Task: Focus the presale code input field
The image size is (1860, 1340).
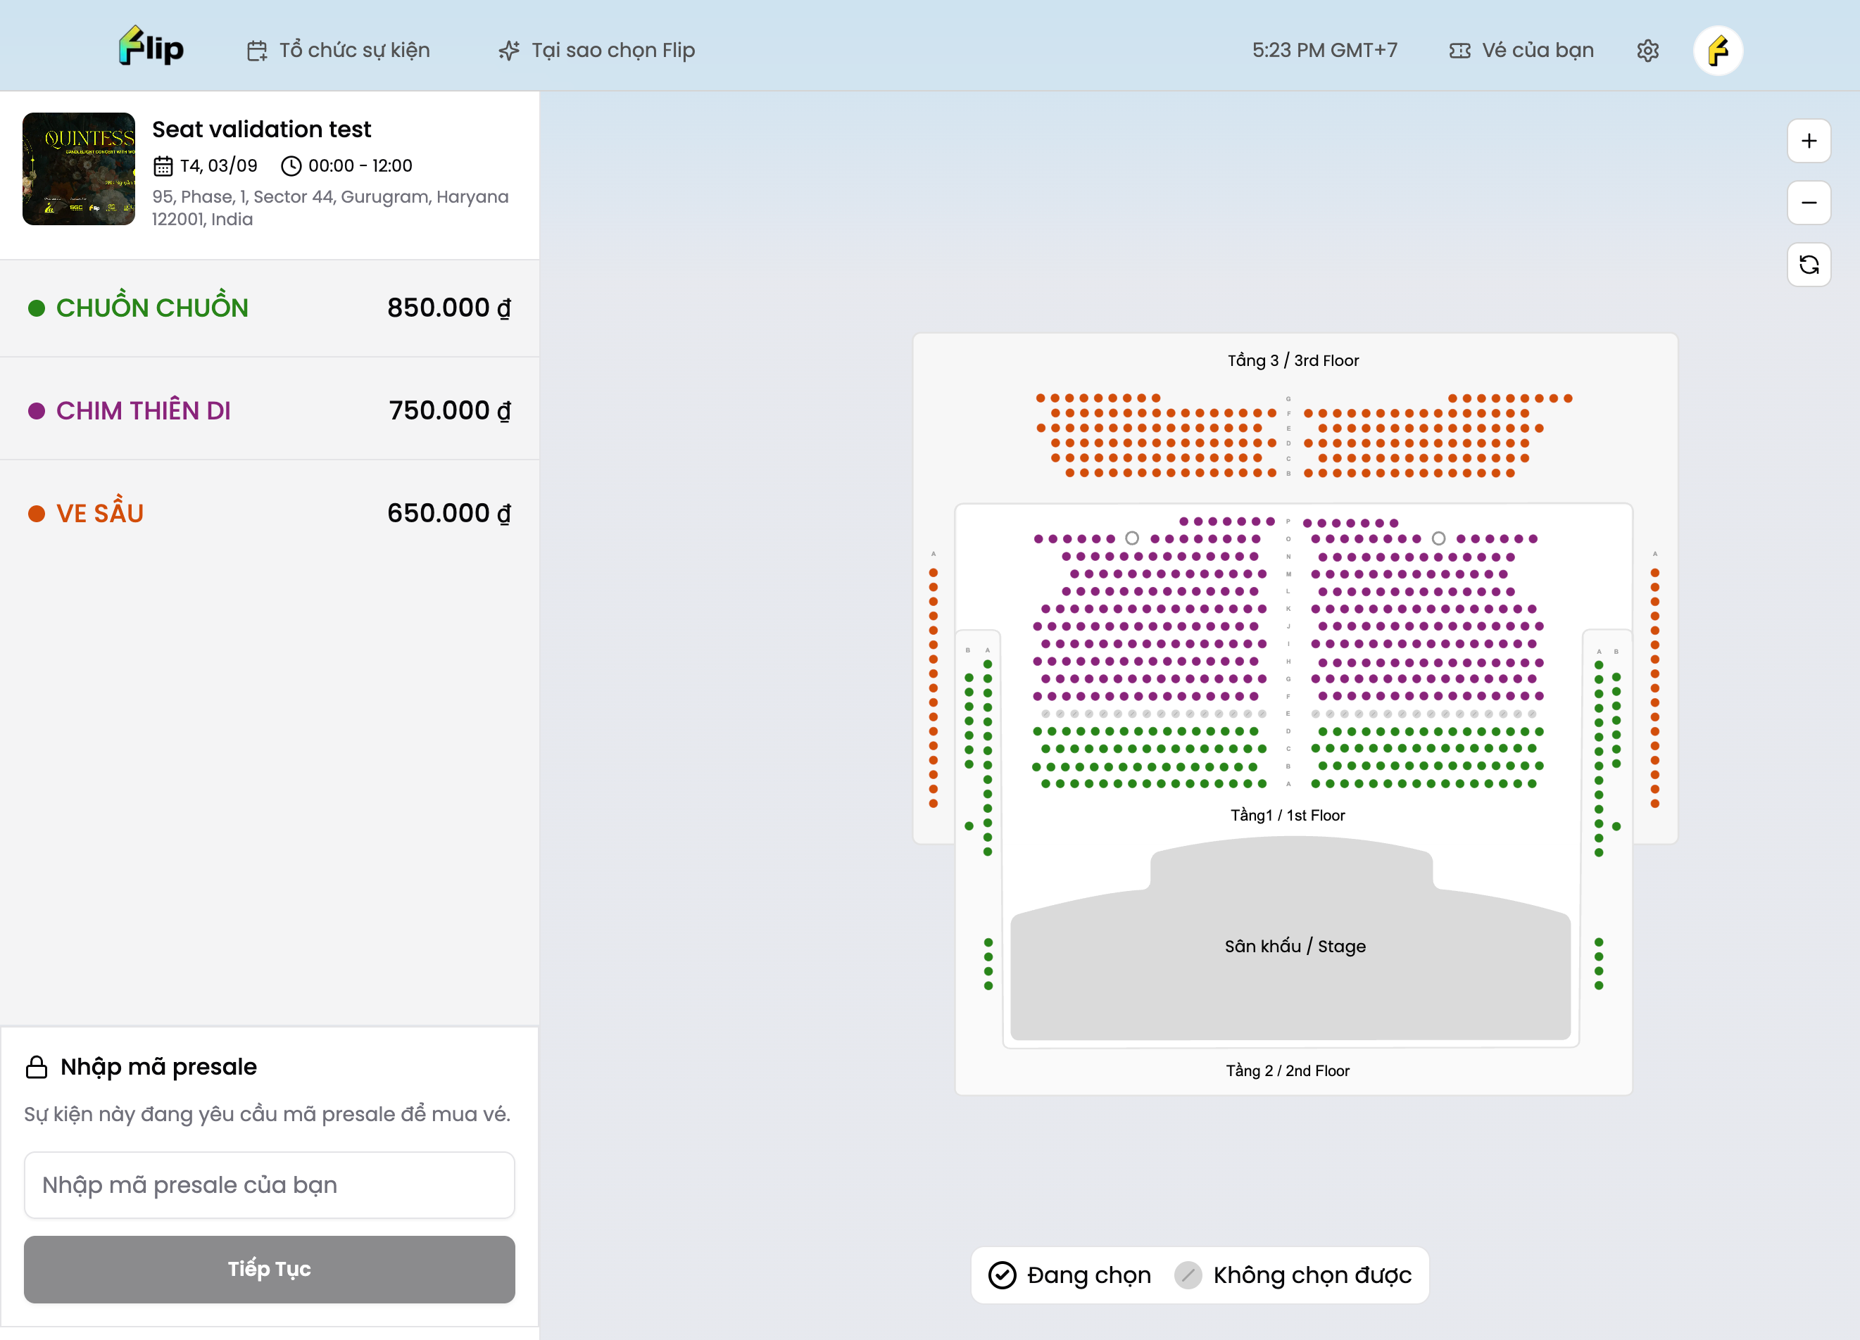Action: (269, 1185)
